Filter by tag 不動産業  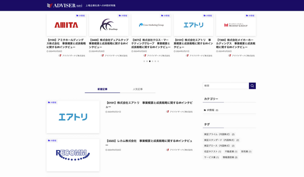[x=231, y=151]
